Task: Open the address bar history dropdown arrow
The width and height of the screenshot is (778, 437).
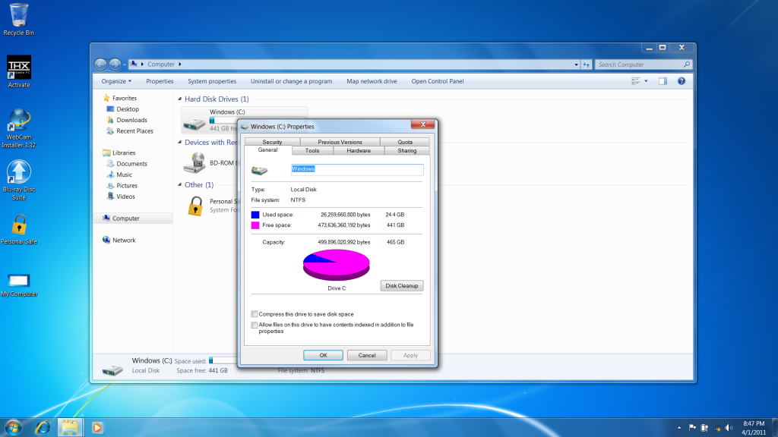Action: point(576,64)
